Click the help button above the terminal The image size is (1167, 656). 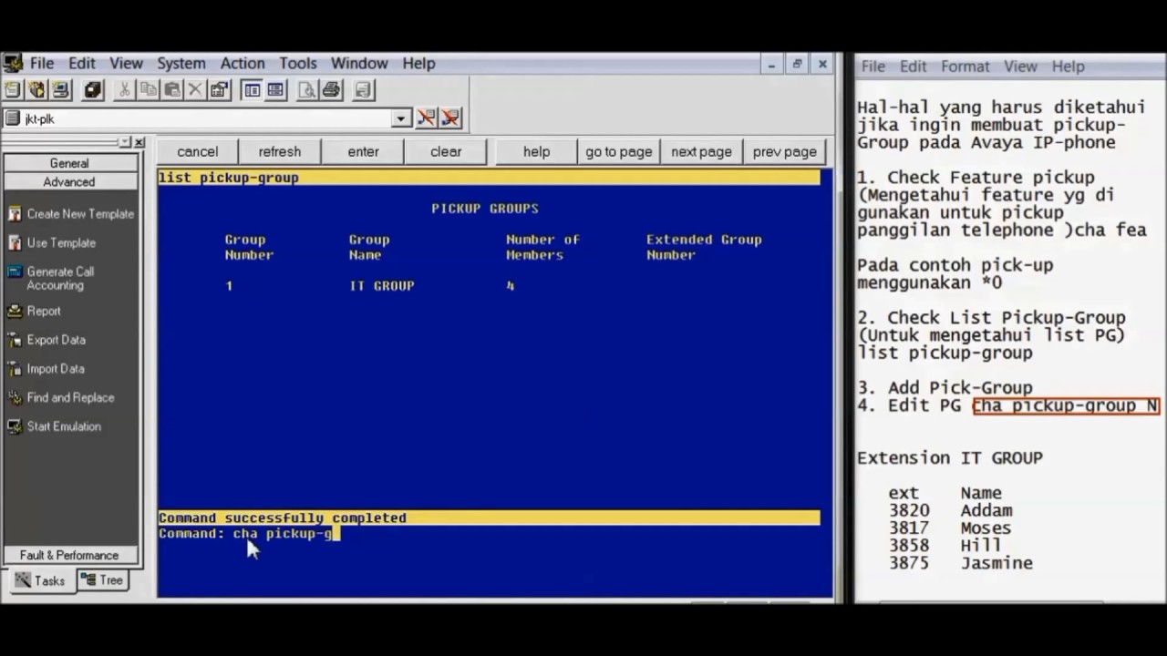tap(536, 151)
